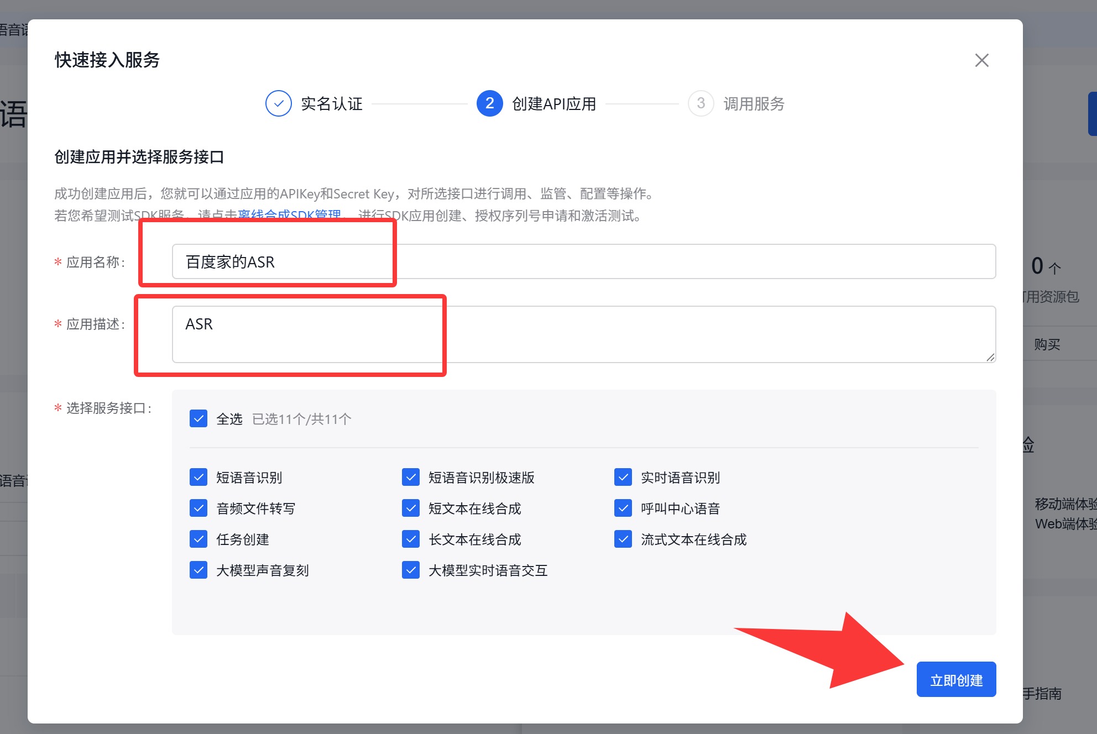Click the 实名认证 completed step icon
This screenshot has width=1097, height=734.
pyautogui.click(x=278, y=103)
